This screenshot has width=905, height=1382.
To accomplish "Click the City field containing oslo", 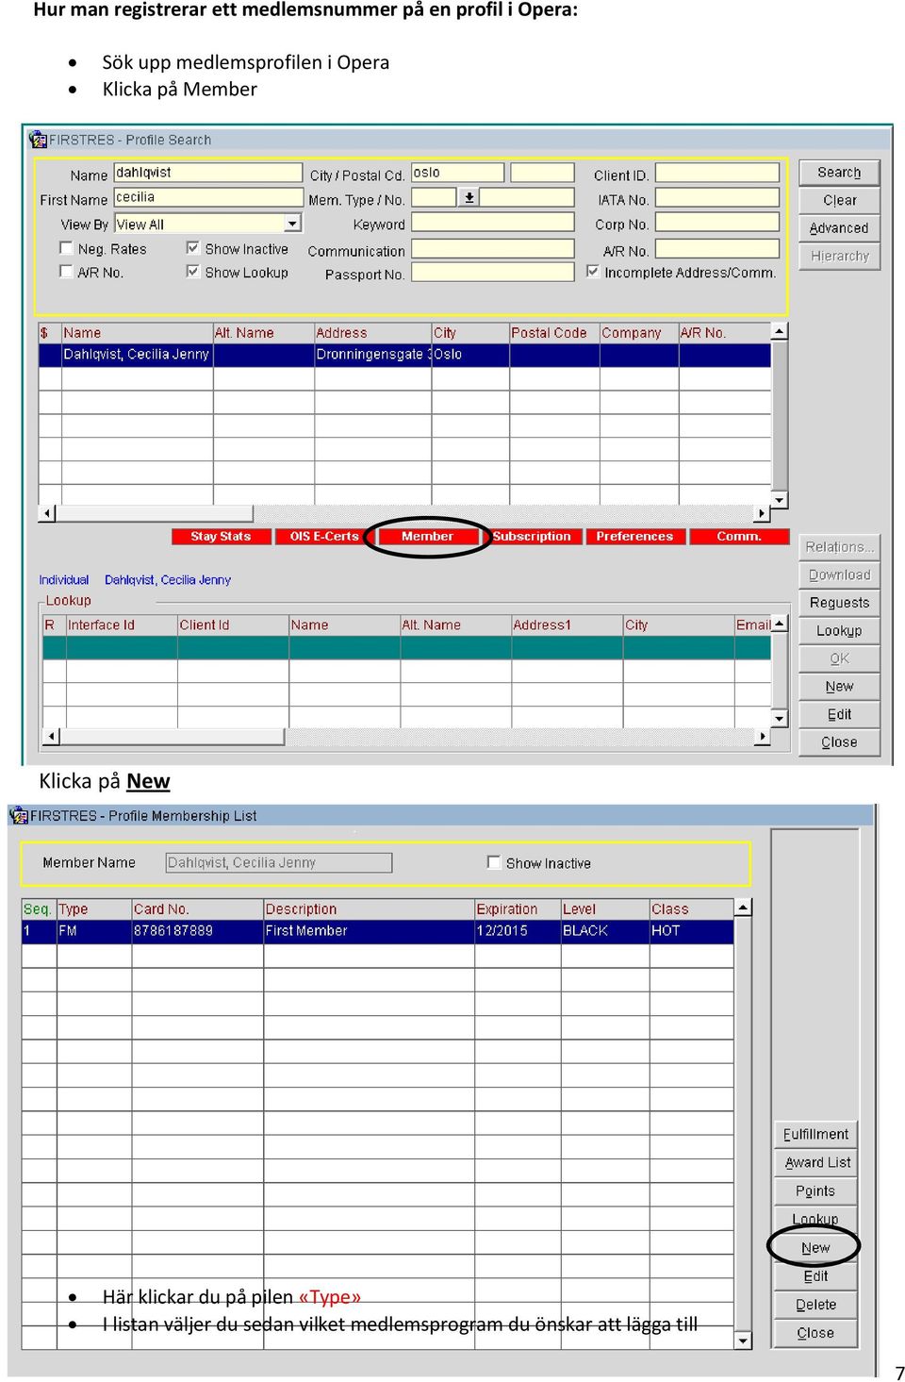I will click(x=457, y=173).
